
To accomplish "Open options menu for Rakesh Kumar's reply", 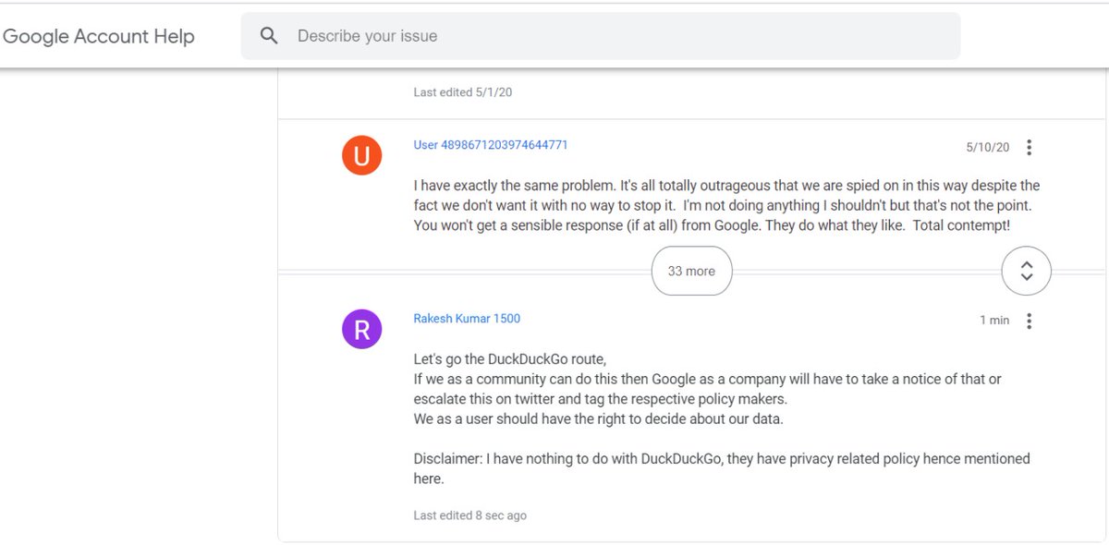I will [x=1029, y=321].
